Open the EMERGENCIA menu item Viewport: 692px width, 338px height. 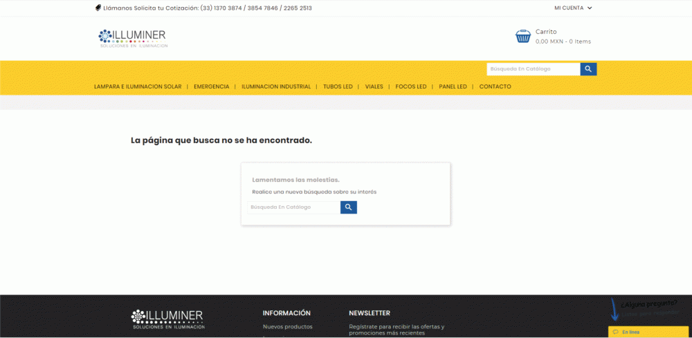(211, 87)
